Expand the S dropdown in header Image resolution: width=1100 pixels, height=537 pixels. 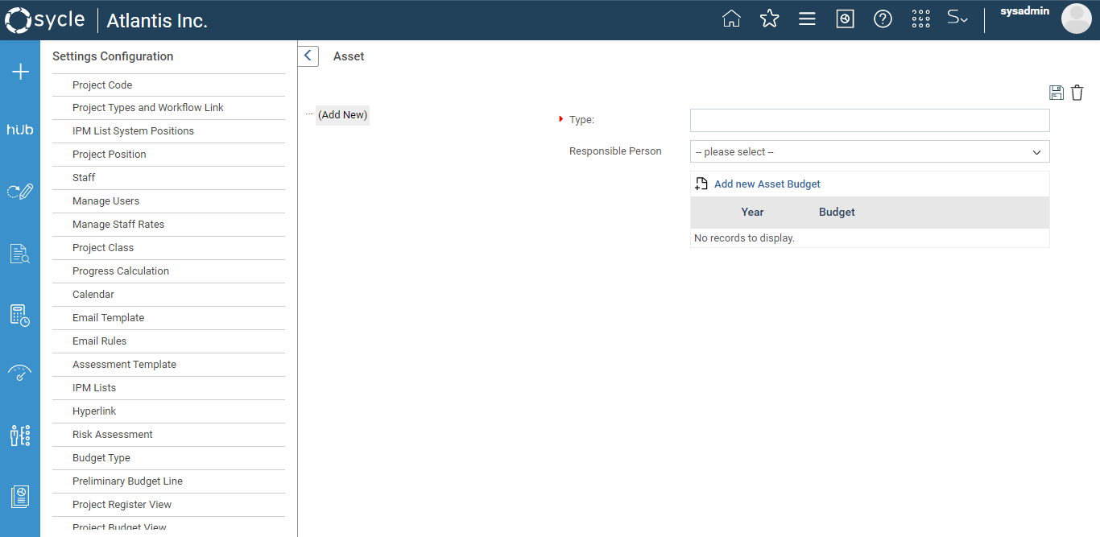coord(957,18)
